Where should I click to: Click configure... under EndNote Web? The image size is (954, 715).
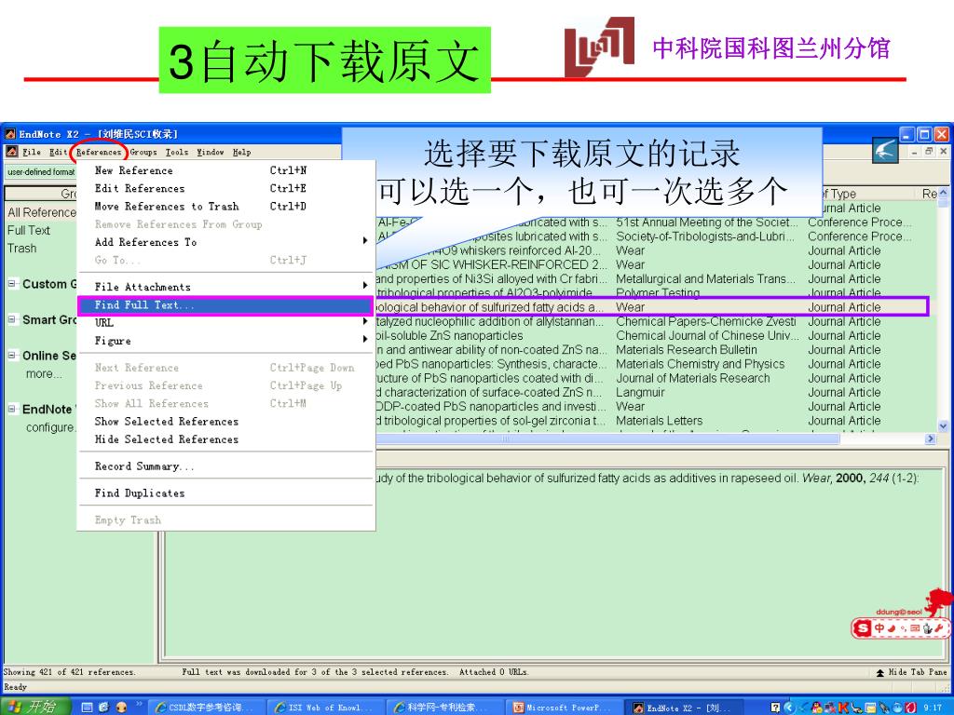click(51, 427)
